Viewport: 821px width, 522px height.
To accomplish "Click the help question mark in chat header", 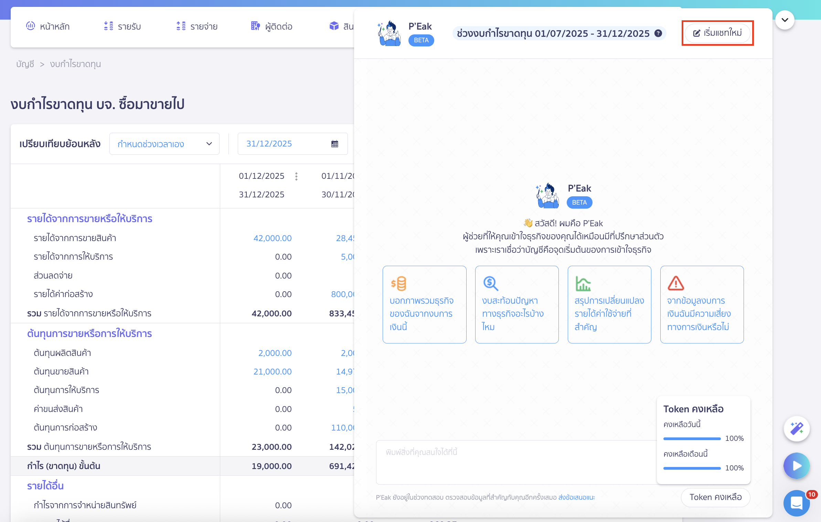I will click(x=659, y=33).
